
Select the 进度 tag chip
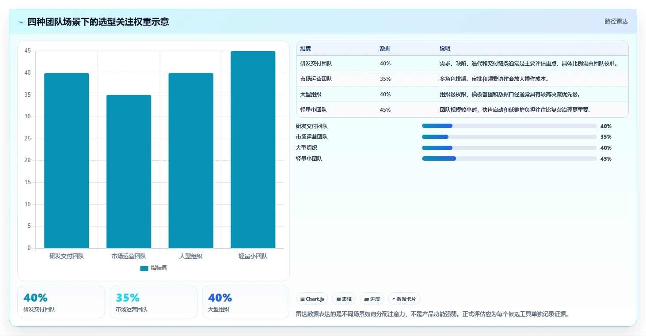(x=372, y=299)
